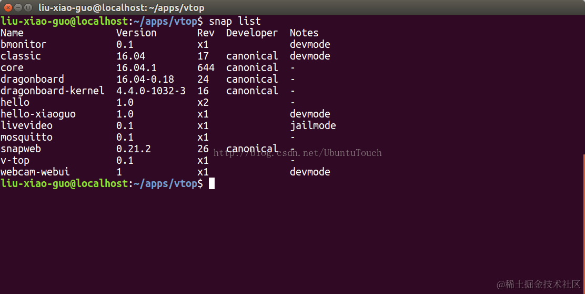Click the snap name 'hello'
Screen dimensions: 585x294
[x=15, y=102]
